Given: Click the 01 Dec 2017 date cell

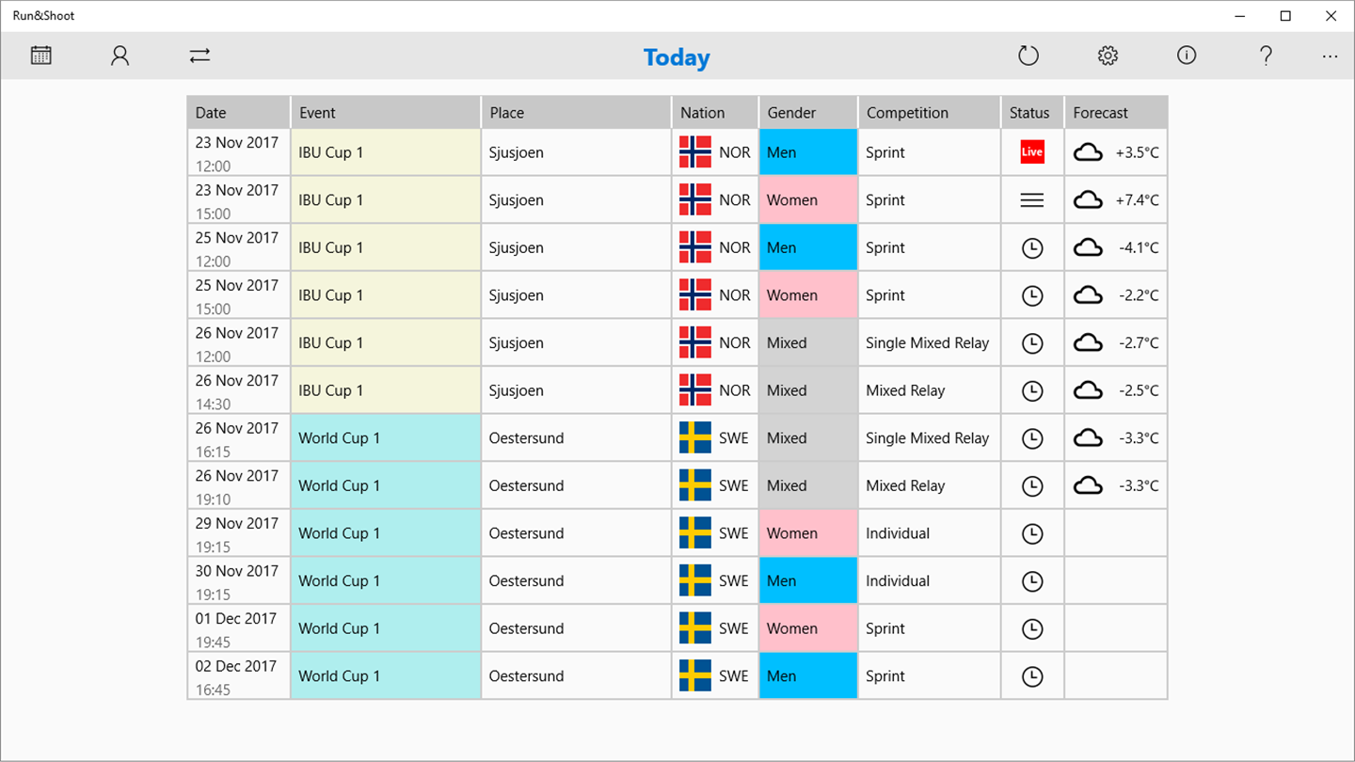Looking at the screenshot, I should [x=239, y=628].
